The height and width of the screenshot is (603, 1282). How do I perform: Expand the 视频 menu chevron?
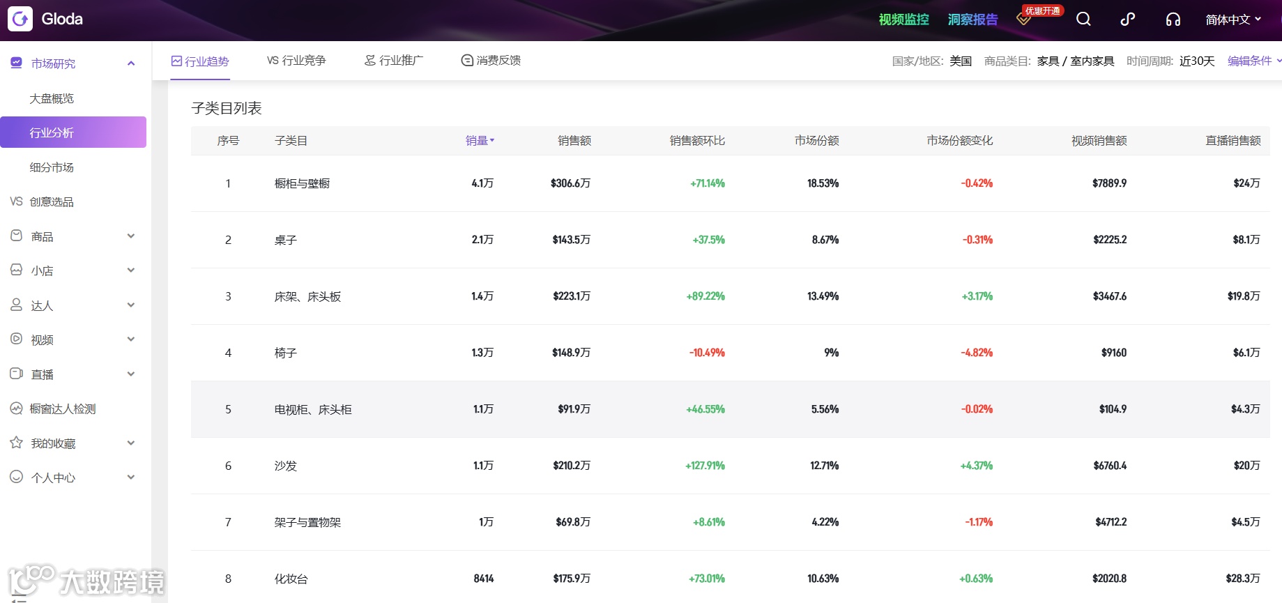pos(131,339)
